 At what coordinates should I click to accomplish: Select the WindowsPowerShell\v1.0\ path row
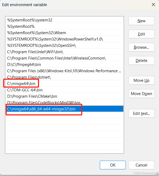[x=65, y=39]
